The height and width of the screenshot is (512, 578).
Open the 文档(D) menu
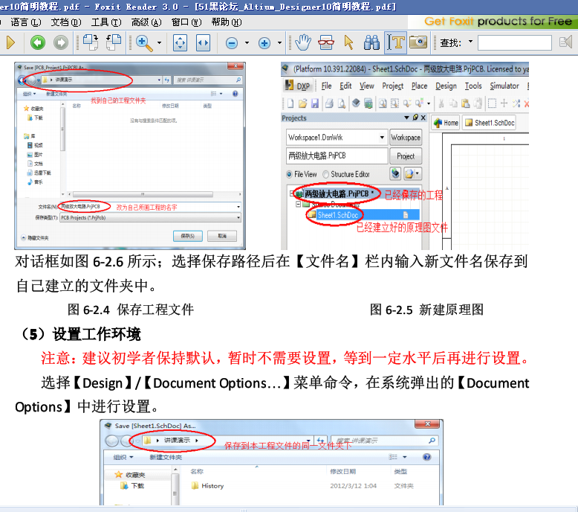coord(66,22)
